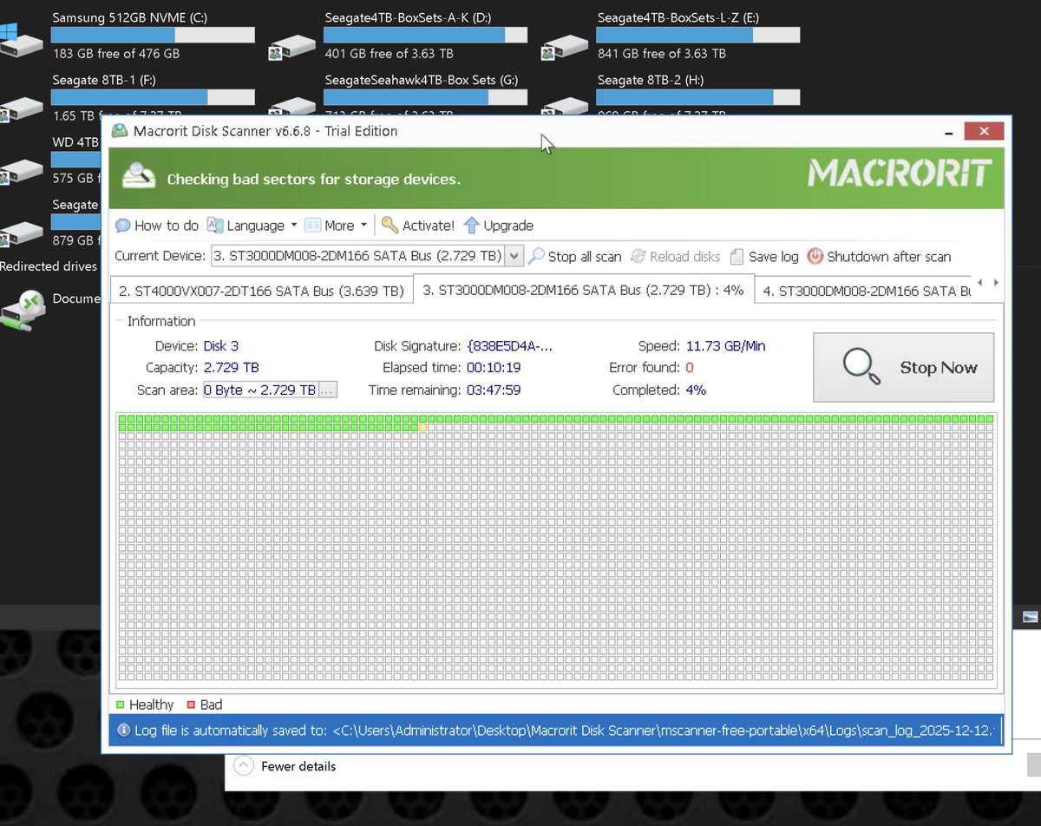Click Save log

(x=764, y=257)
